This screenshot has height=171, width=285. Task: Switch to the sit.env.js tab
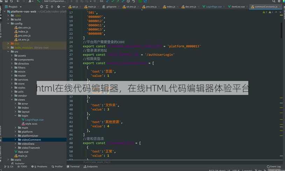tap(129, 7)
